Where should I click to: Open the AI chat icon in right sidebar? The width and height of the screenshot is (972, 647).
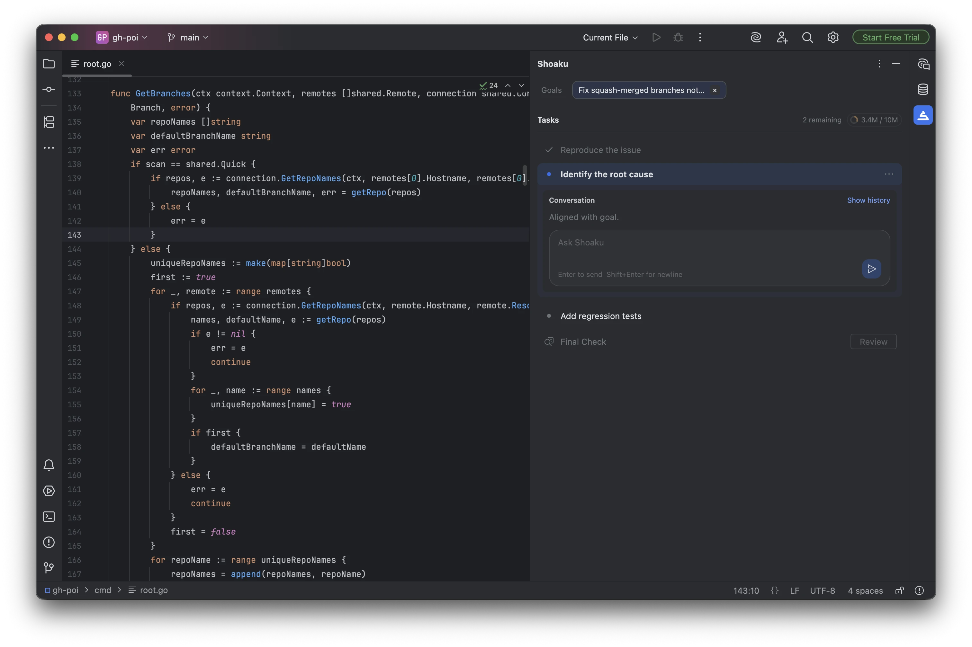click(923, 64)
